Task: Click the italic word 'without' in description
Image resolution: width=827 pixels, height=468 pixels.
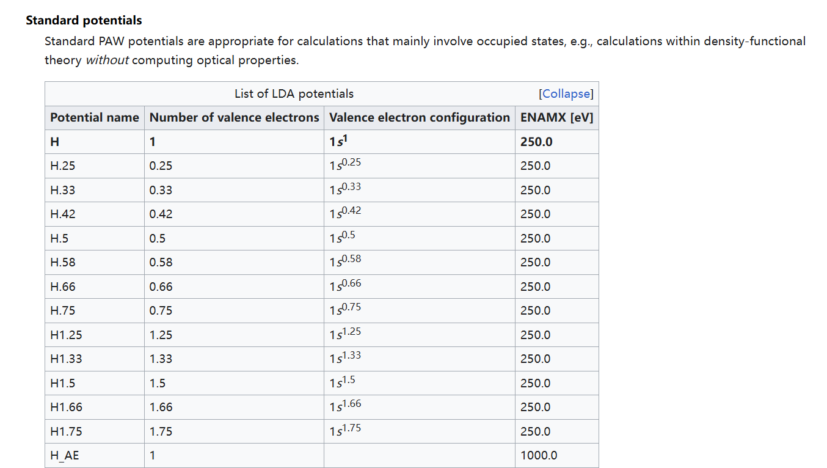Action: point(107,60)
